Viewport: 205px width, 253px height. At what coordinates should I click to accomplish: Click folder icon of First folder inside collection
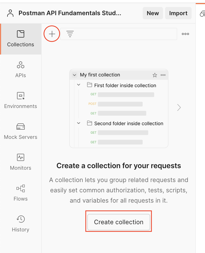[90, 85]
